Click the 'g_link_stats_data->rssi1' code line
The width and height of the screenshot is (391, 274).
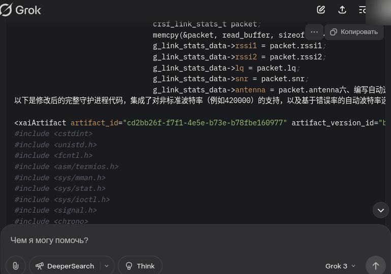coord(239,46)
